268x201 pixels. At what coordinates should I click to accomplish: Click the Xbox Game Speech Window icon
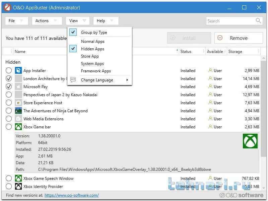click(18, 178)
